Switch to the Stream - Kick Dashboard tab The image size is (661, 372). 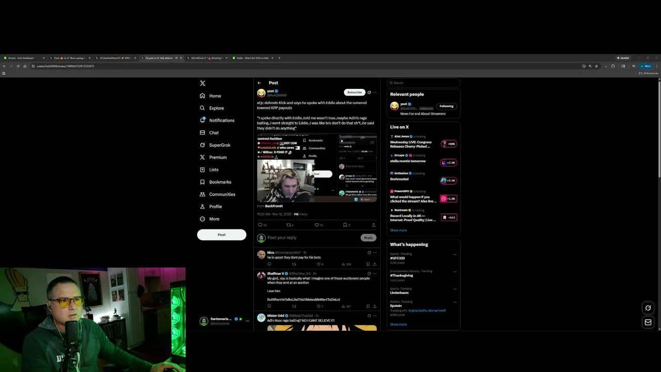coord(23,58)
